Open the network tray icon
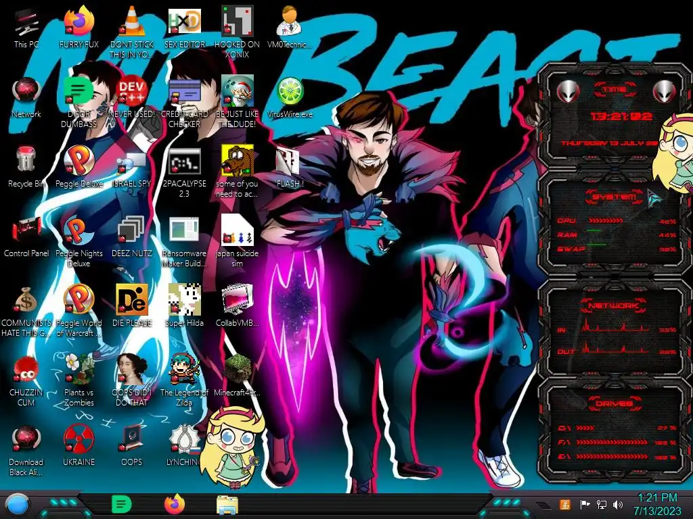The image size is (693, 519). pos(602,504)
